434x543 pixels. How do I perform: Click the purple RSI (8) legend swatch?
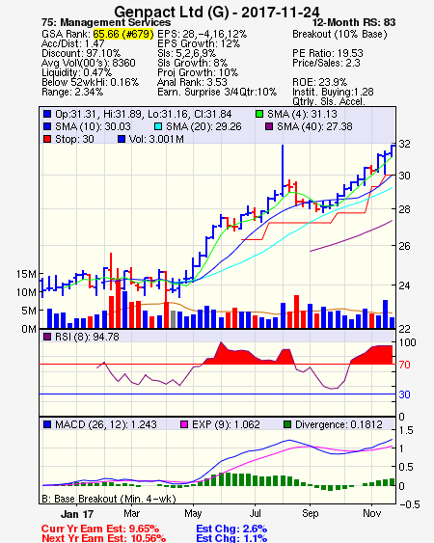point(47,337)
